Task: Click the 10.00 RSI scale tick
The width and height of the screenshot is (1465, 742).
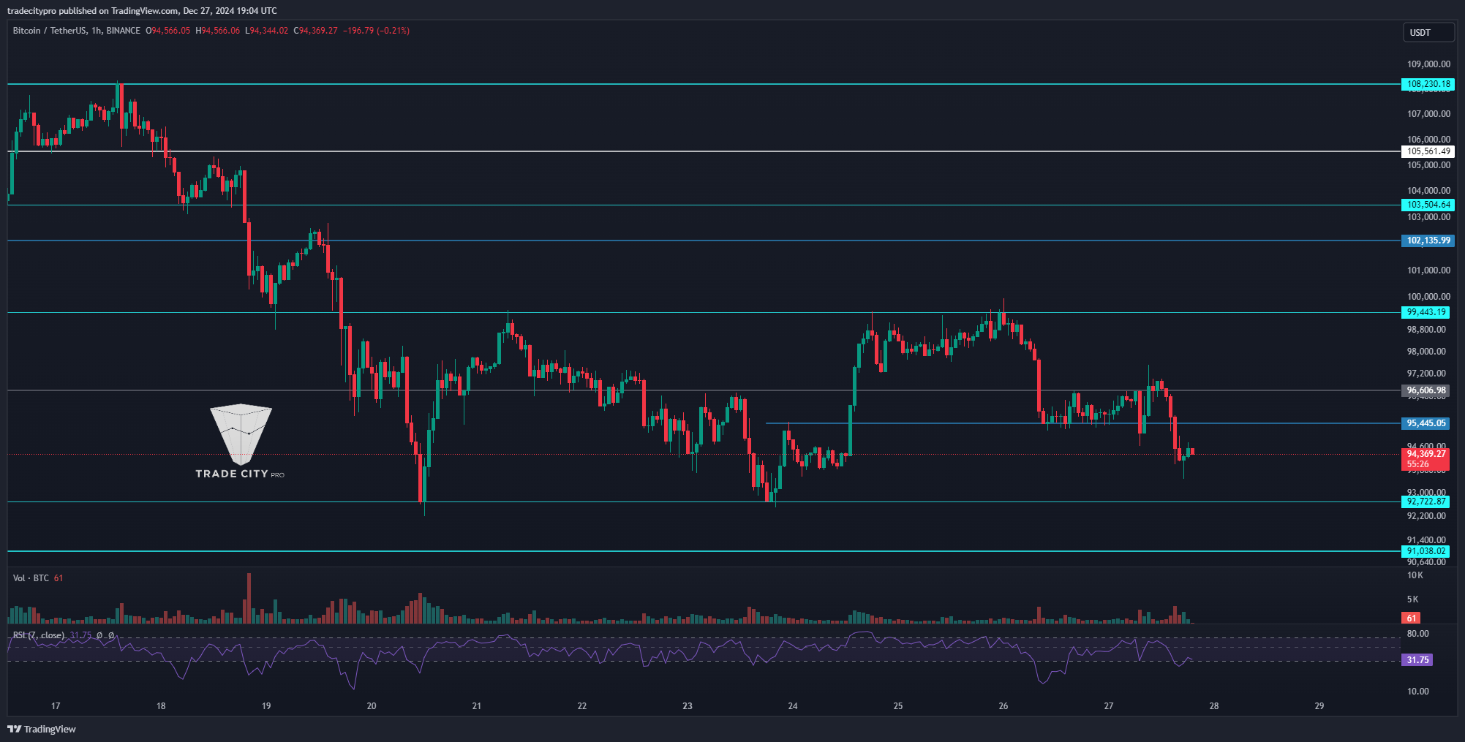Action: pyautogui.click(x=1417, y=692)
